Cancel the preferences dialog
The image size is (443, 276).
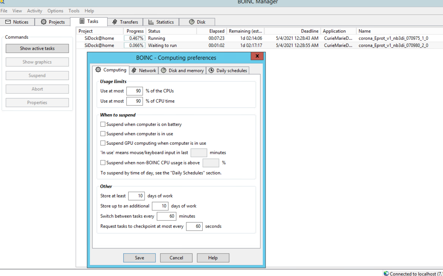click(x=176, y=258)
